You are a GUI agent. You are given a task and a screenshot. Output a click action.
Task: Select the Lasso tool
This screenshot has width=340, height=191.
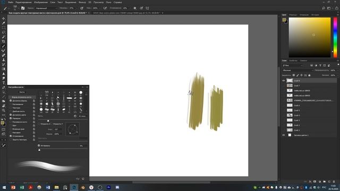click(4, 32)
